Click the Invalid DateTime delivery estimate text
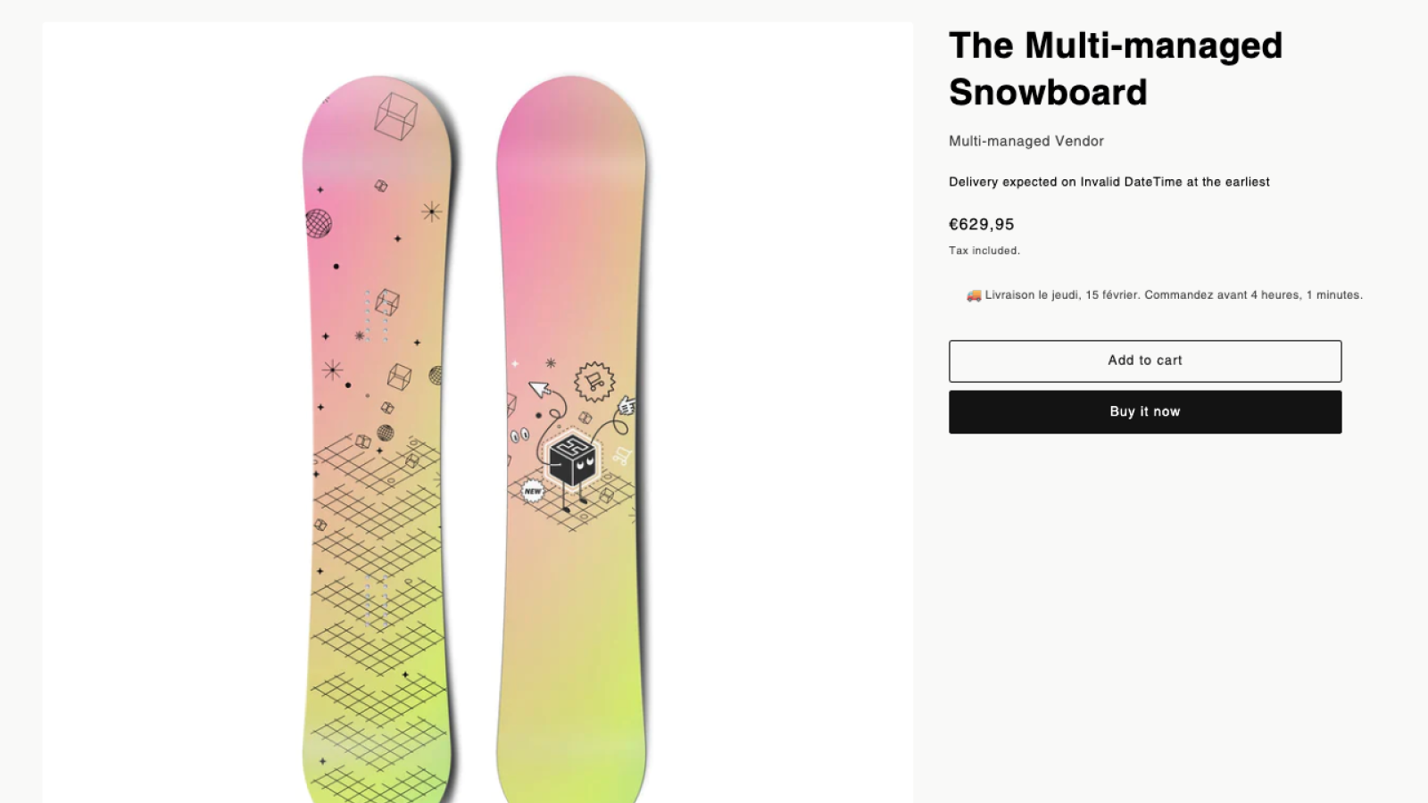 (x=1108, y=181)
